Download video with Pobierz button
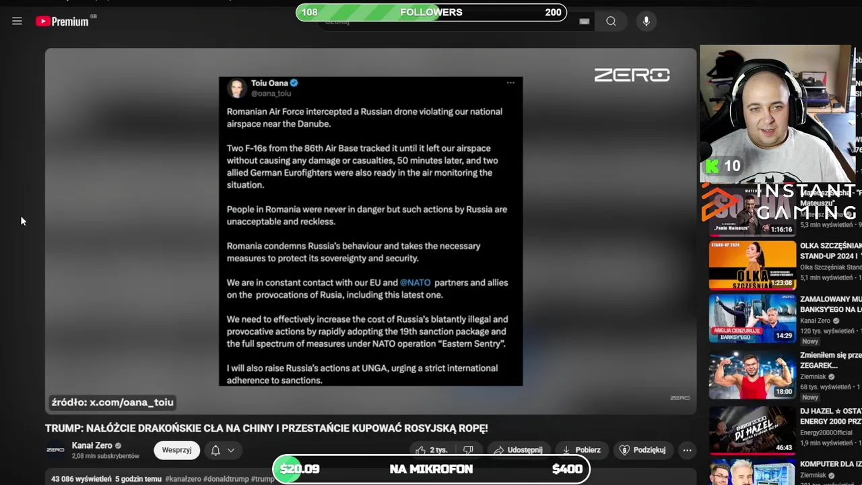 [x=582, y=450]
